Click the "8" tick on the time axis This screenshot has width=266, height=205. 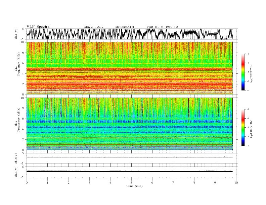(x=194, y=183)
